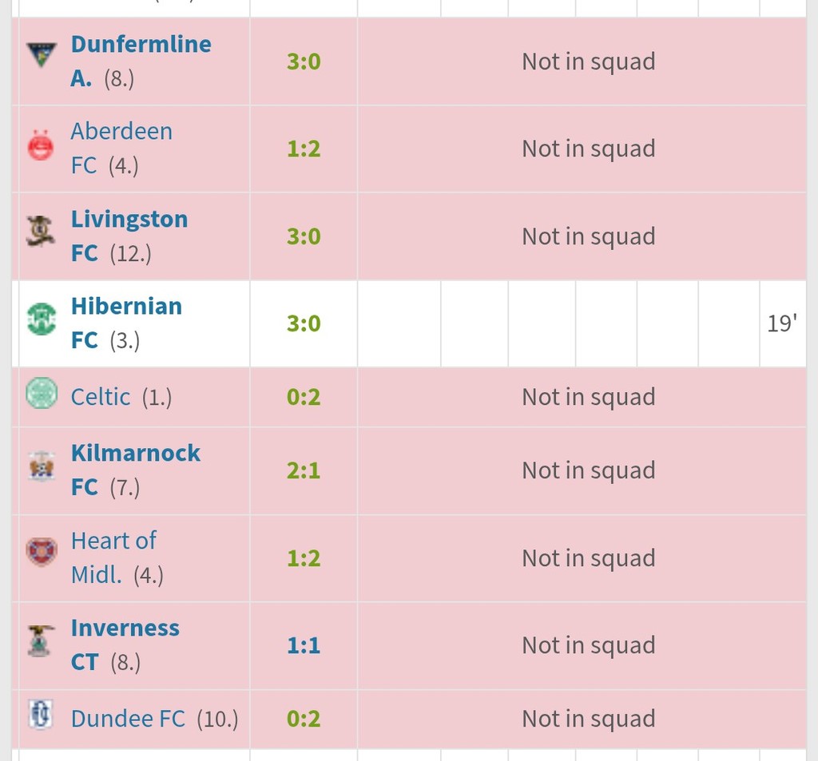Viewport: 818px width, 761px height.
Task: Open the Heart of Midl. team link
Action: click(x=113, y=541)
